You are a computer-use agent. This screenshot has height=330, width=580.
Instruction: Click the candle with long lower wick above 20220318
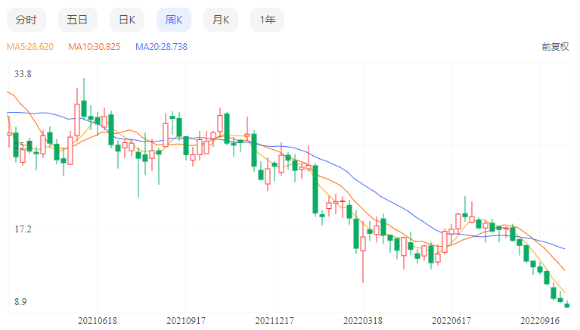(363, 244)
